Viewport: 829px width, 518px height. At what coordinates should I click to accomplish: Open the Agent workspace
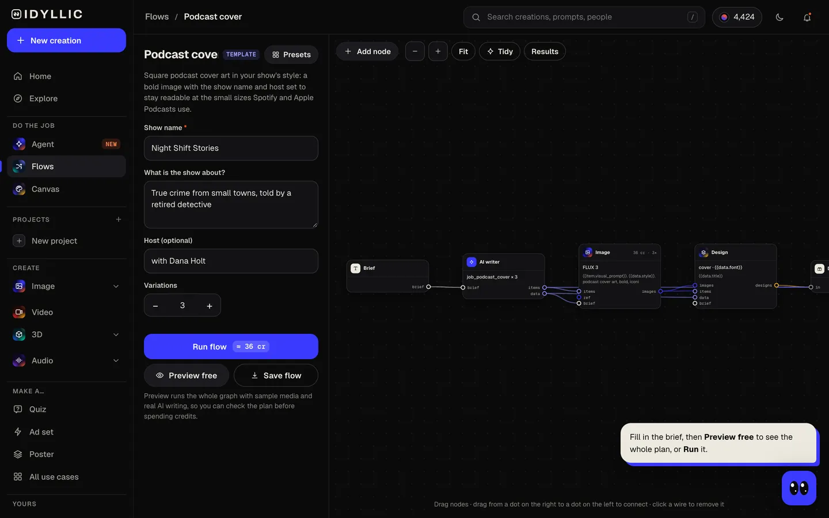point(66,144)
